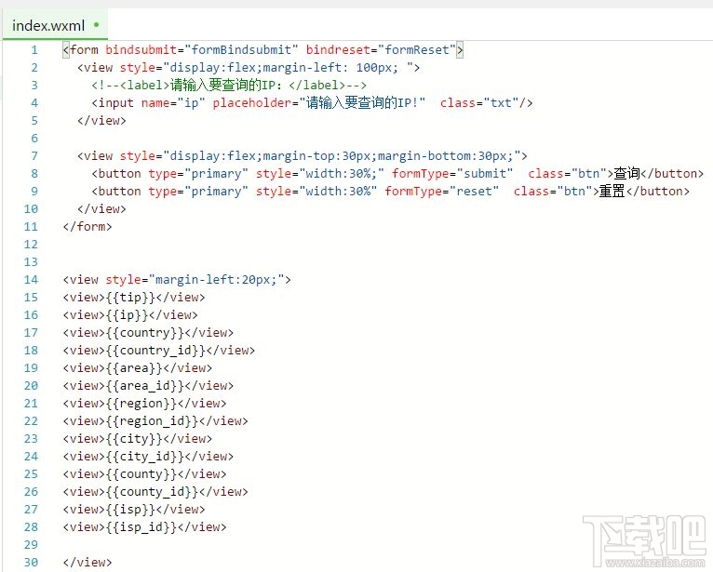713x572 pixels.
Task: Click the {{country}} binding line
Action: pos(148,333)
